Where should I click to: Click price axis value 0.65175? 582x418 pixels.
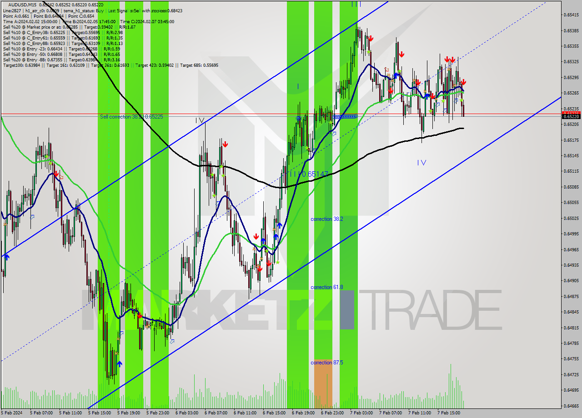click(571, 140)
